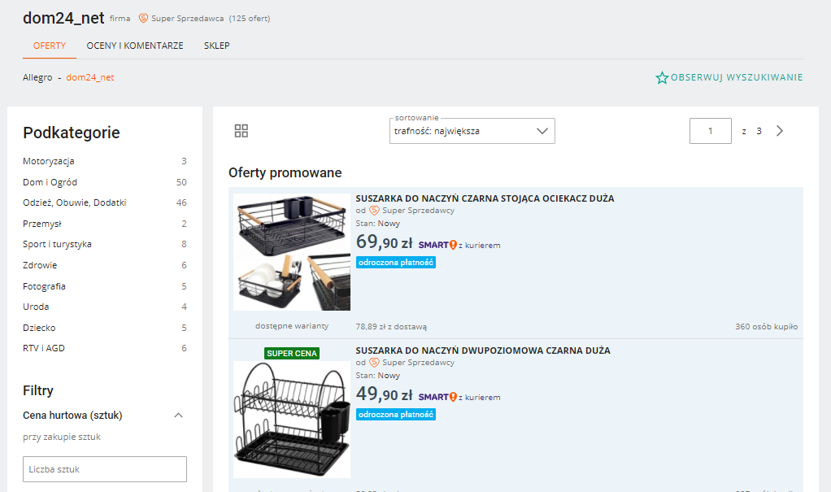Viewport: 831px width, 492px height.
Task: Click the Super Sprzedawca badge icon
Action: pos(145,18)
